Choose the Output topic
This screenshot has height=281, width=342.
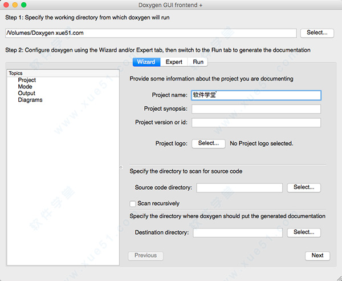click(26, 93)
